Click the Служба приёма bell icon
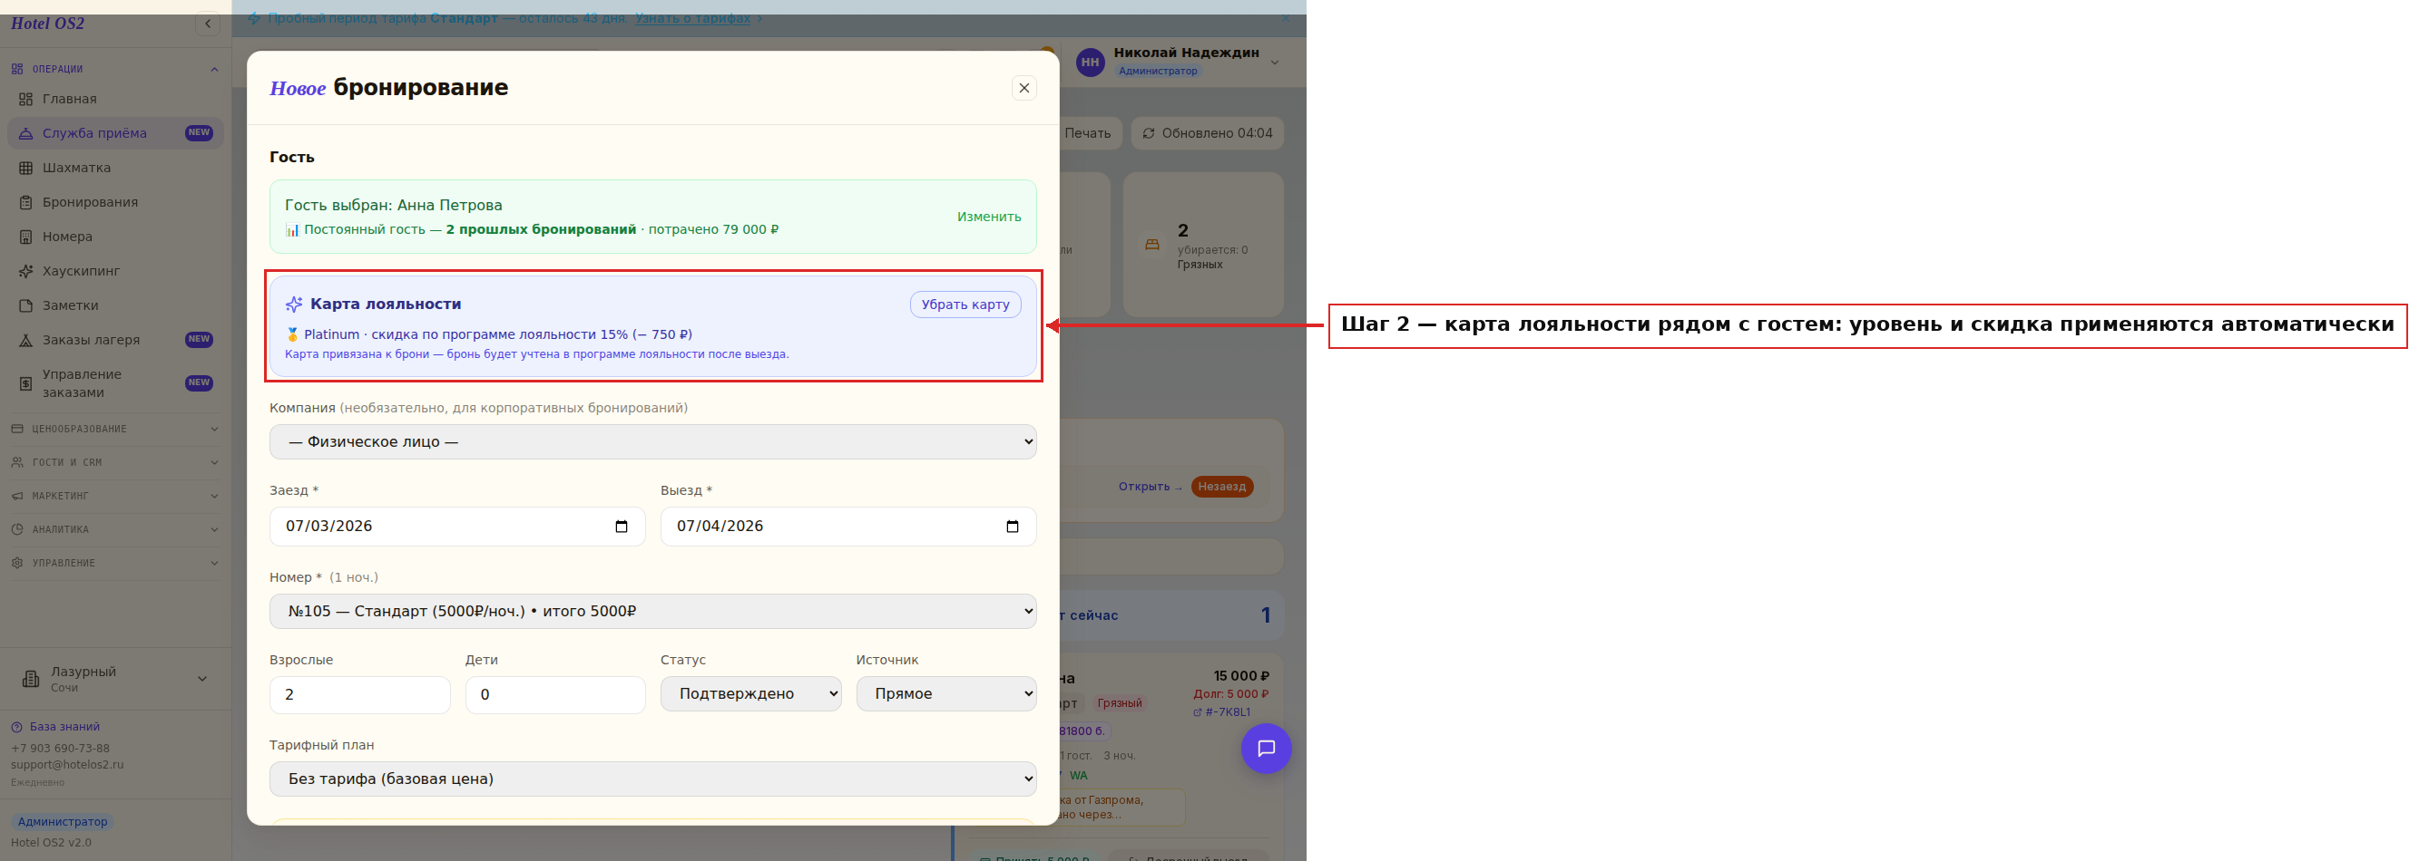This screenshot has height=861, width=2429. click(25, 133)
